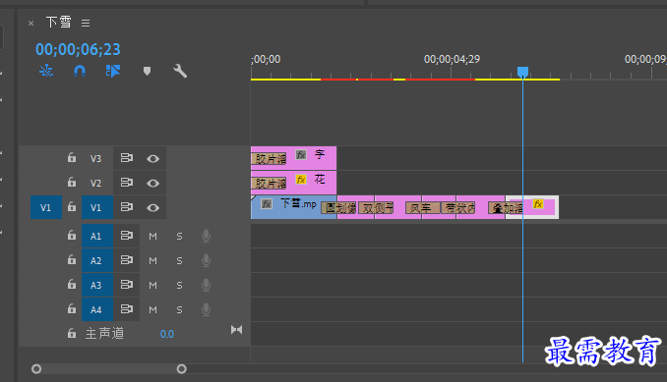667x382 pixels.
Task: Solo audio track A3
Action: point(179,285)
